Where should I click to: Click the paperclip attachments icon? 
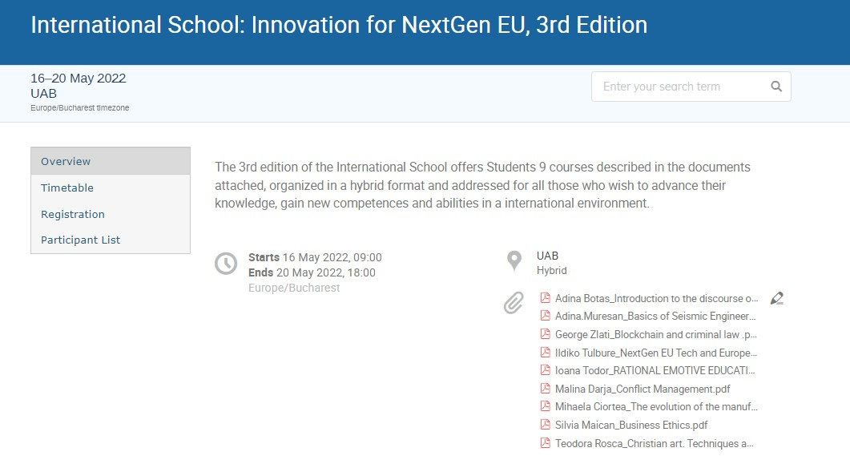click(514, 303)
